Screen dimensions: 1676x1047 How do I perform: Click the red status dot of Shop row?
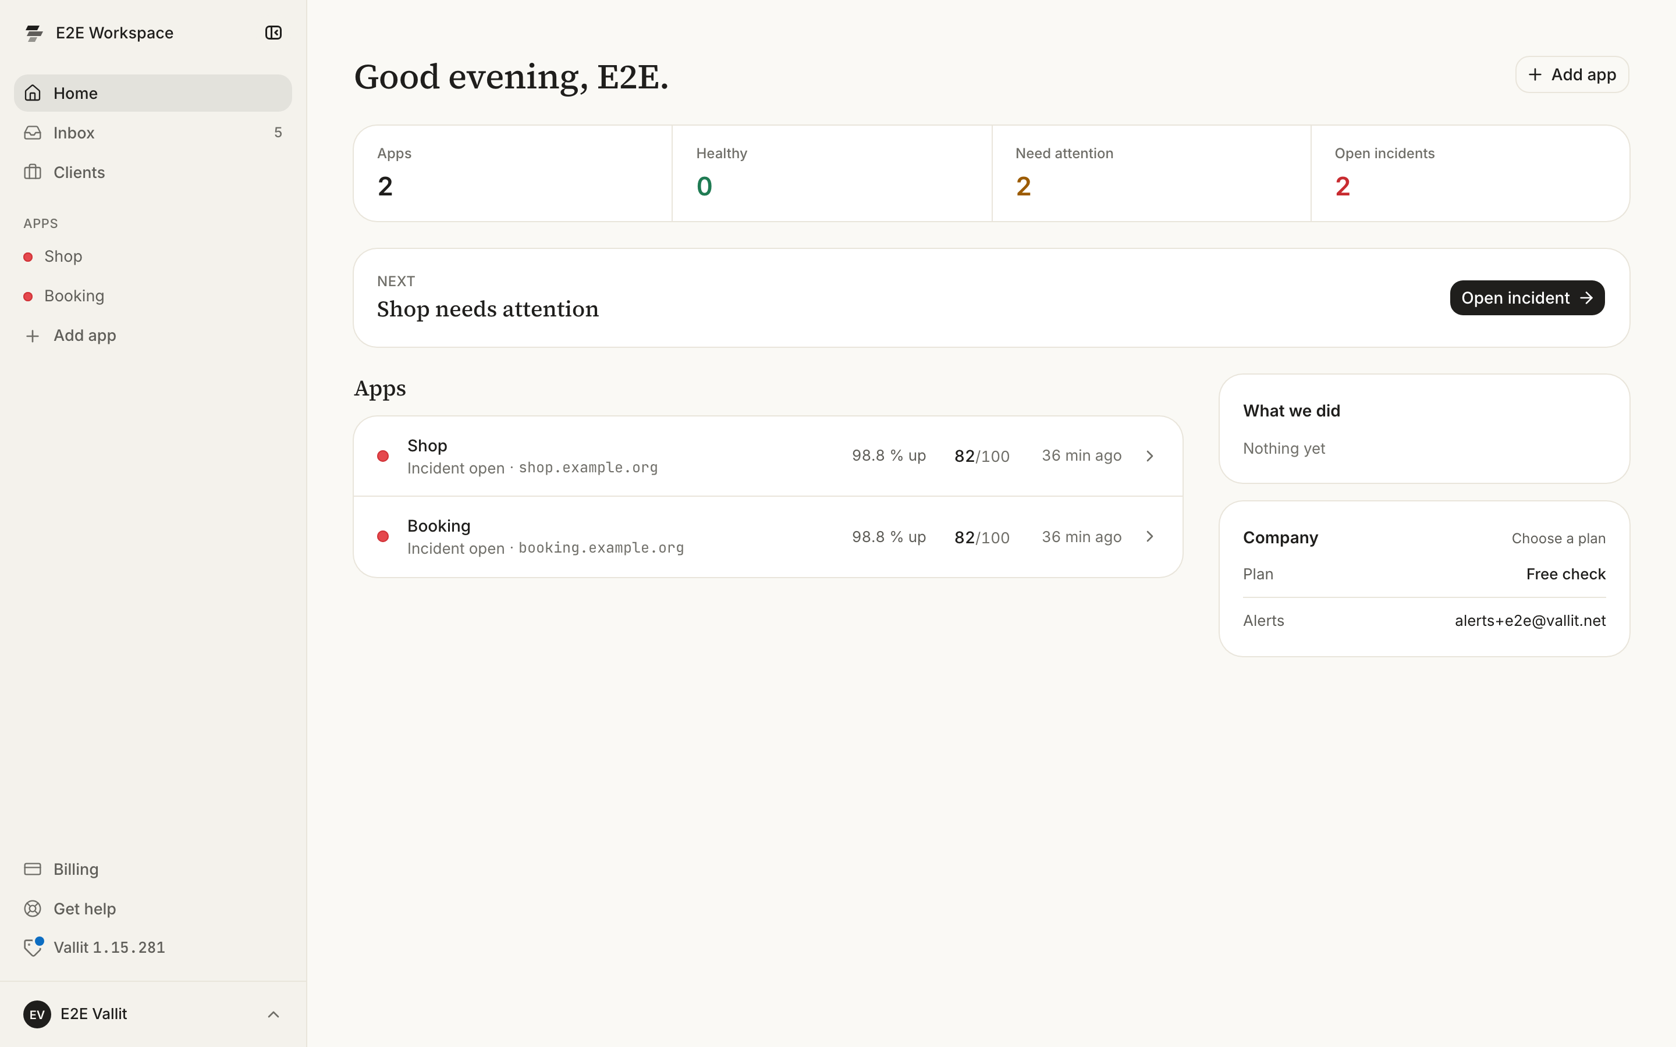(383, 457)
